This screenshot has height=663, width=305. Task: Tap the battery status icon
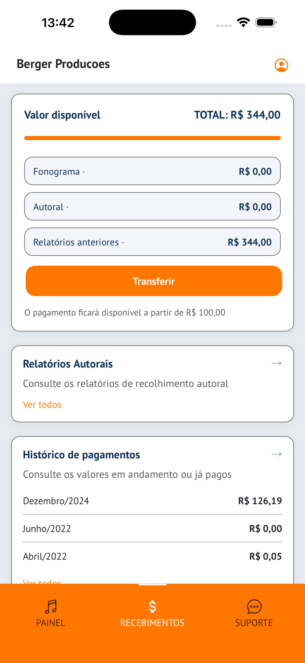tap(266, 23)
